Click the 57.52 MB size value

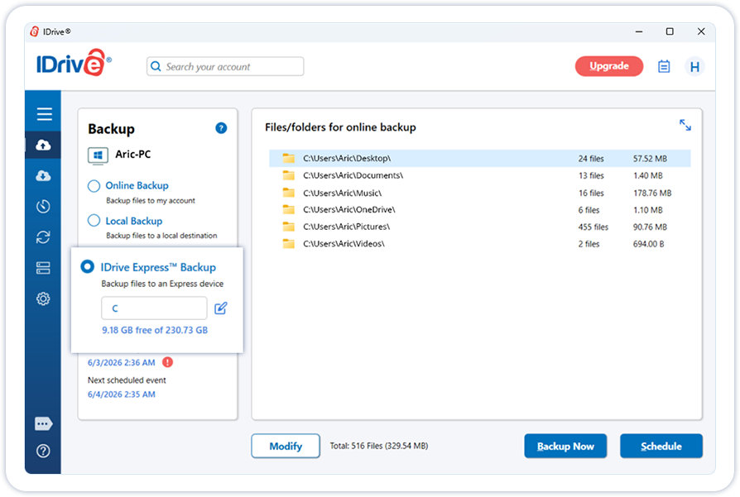650,159
